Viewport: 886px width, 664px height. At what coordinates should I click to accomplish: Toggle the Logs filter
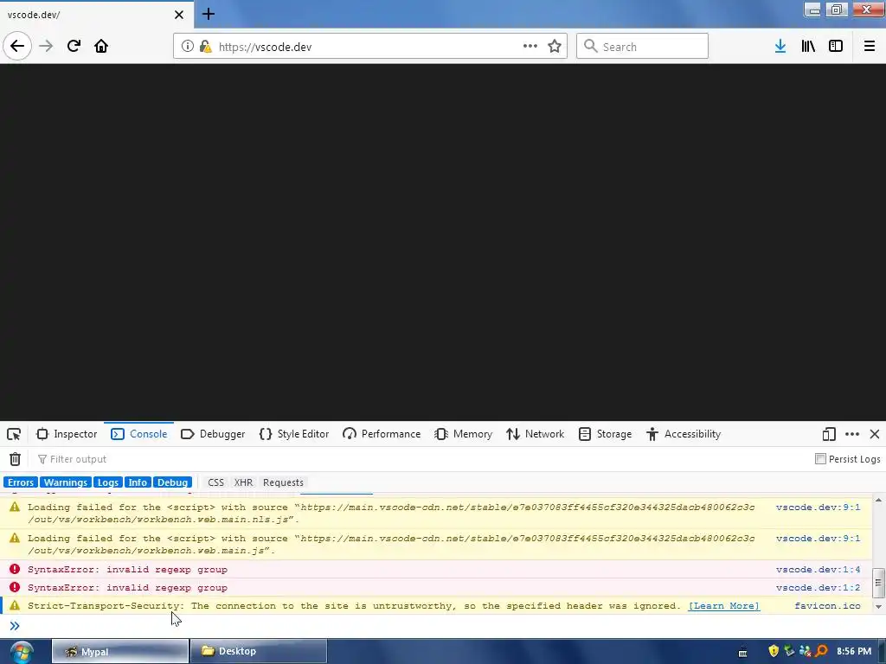[x=107, y=482]
